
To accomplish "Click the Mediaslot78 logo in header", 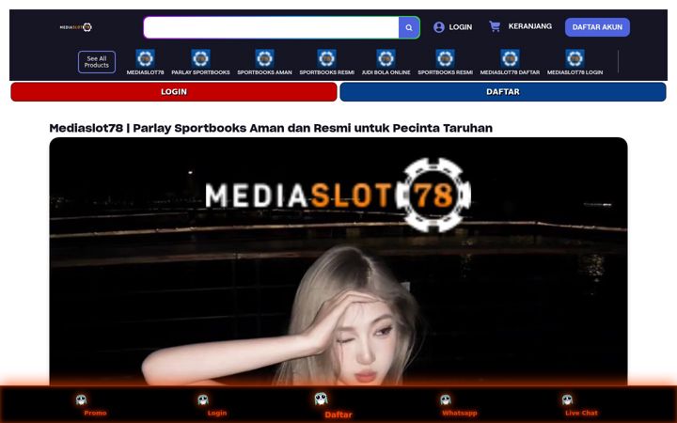I will (x=76, y=27).
